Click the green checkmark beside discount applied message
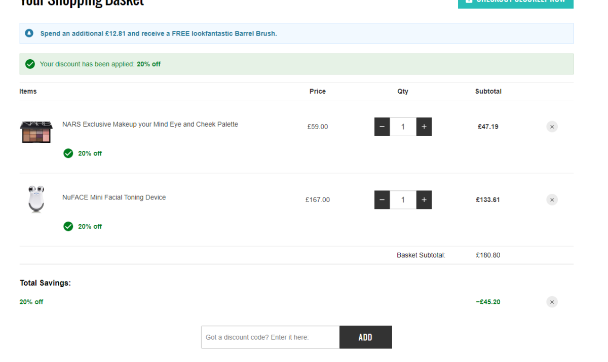The width and height of the screenshot is (608, 362). (30, 64)
